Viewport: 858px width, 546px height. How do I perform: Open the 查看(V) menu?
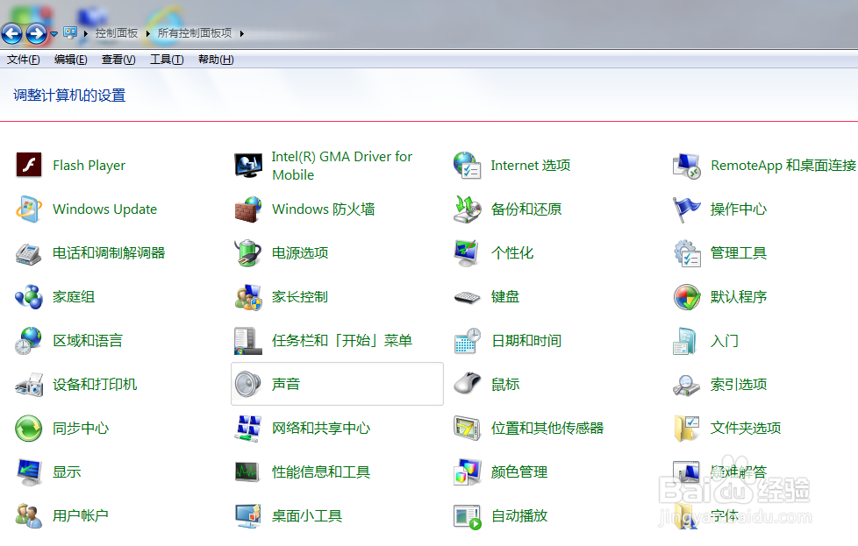118,60
